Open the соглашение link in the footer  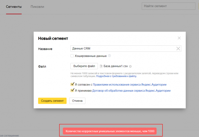(10, 135)
